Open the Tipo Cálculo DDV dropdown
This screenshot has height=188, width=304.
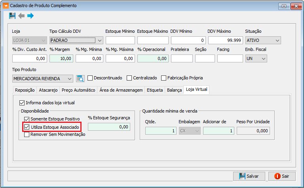[100, 40]
